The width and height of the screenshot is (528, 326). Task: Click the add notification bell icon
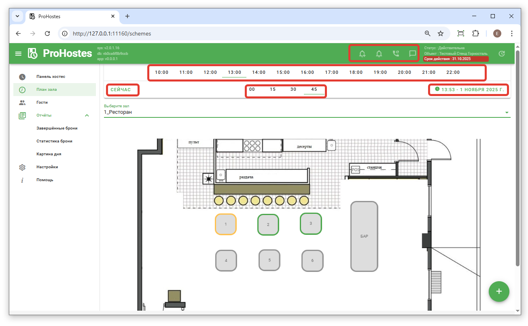[x=362, y=54]
